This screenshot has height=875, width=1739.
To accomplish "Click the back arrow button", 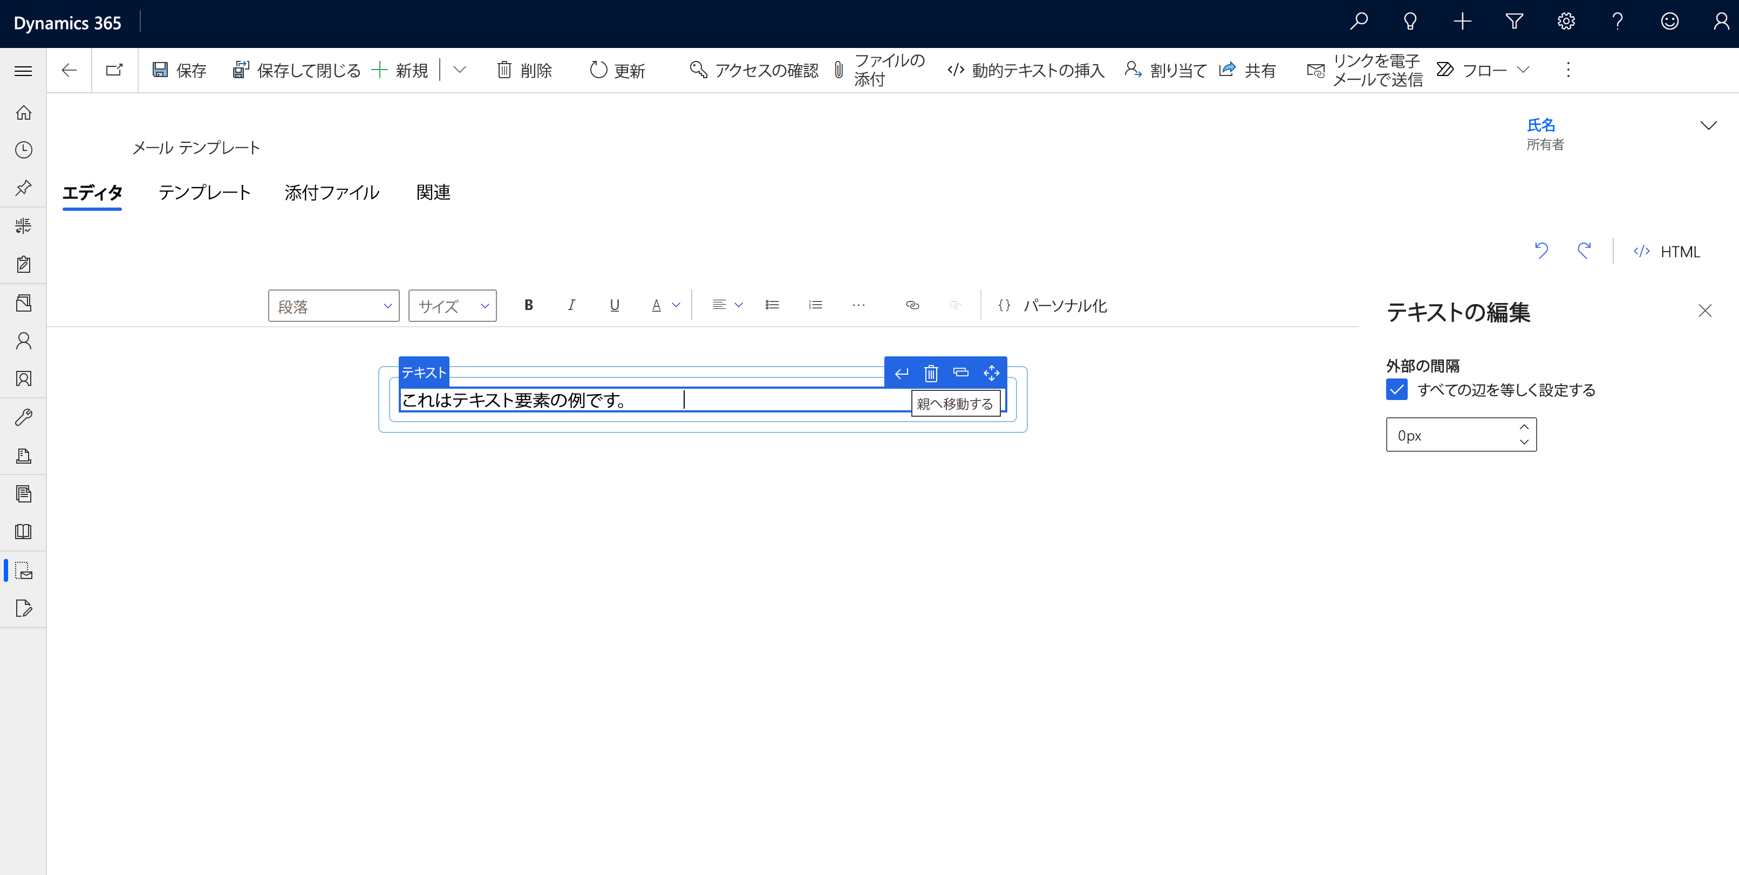I will pos(69,70).
